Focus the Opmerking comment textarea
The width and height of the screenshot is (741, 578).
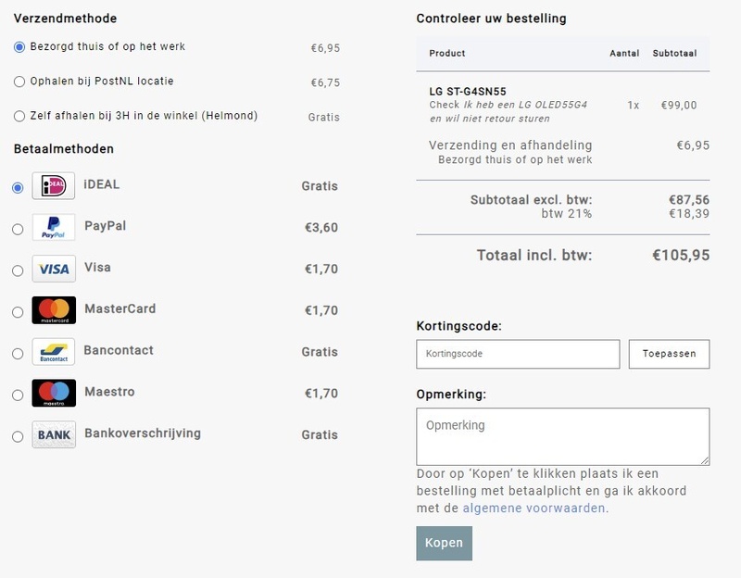coord(562,435)
